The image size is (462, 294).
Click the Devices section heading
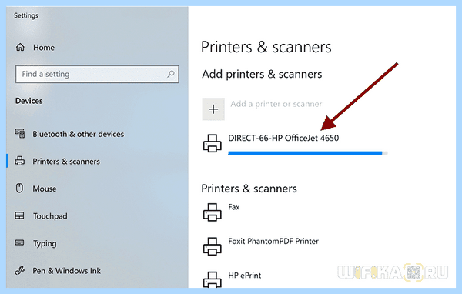tap(29, 101)
